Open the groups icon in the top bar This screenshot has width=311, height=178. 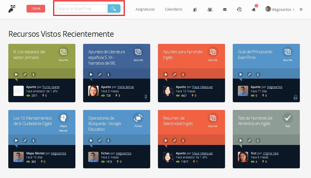(x=210, y=9)
